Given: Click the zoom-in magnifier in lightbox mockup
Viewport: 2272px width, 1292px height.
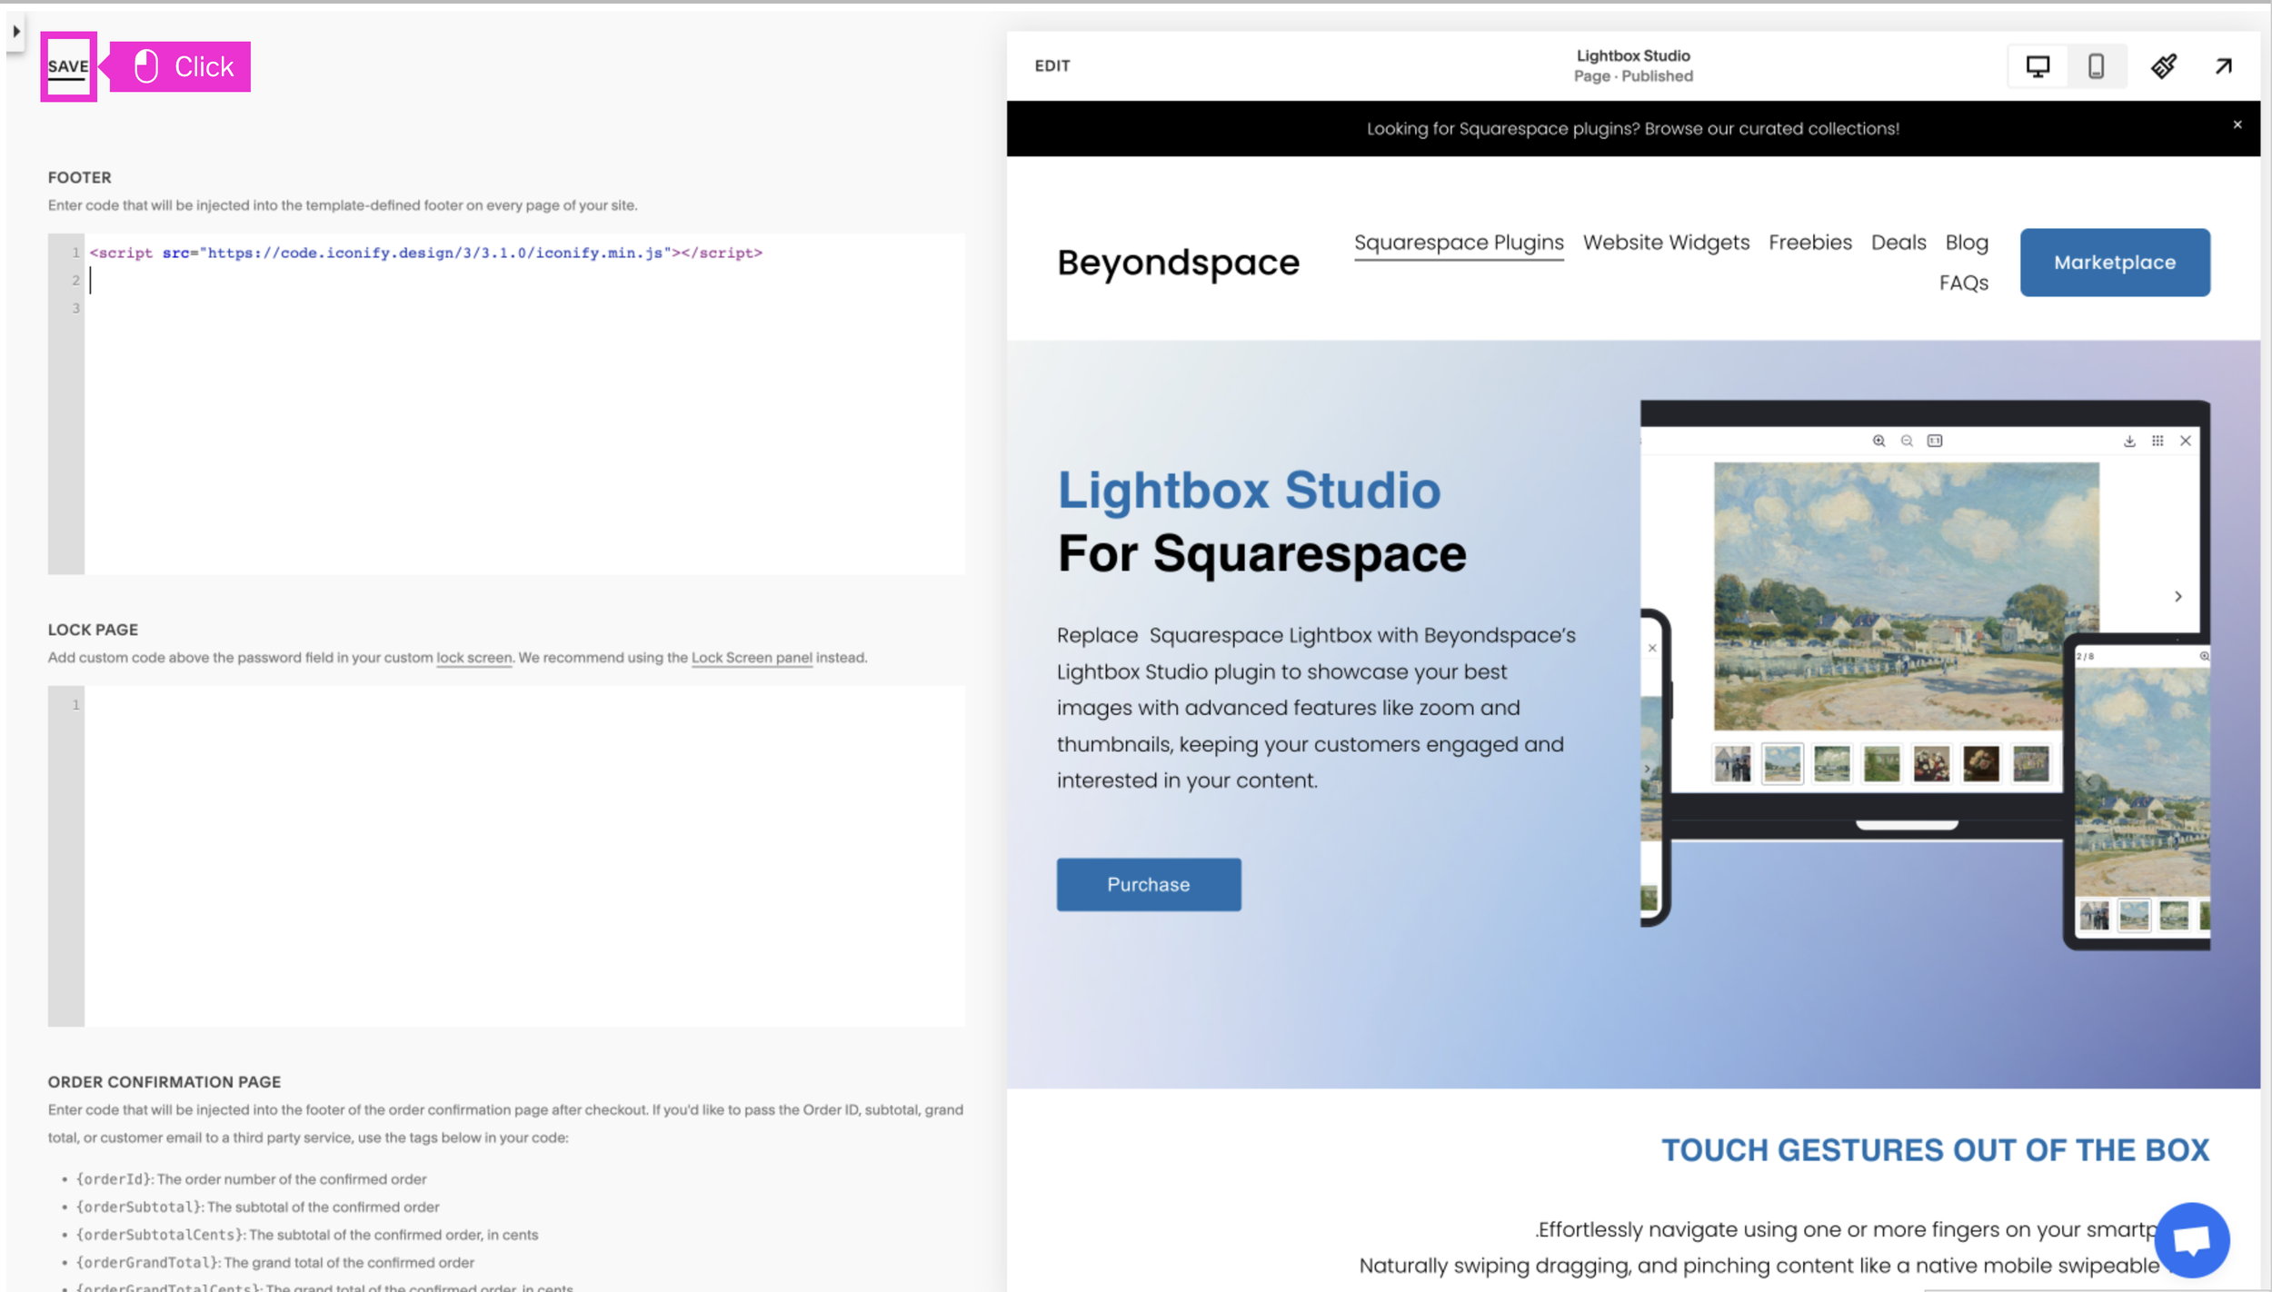Looking at the screenshot, I should (1878, 441).
